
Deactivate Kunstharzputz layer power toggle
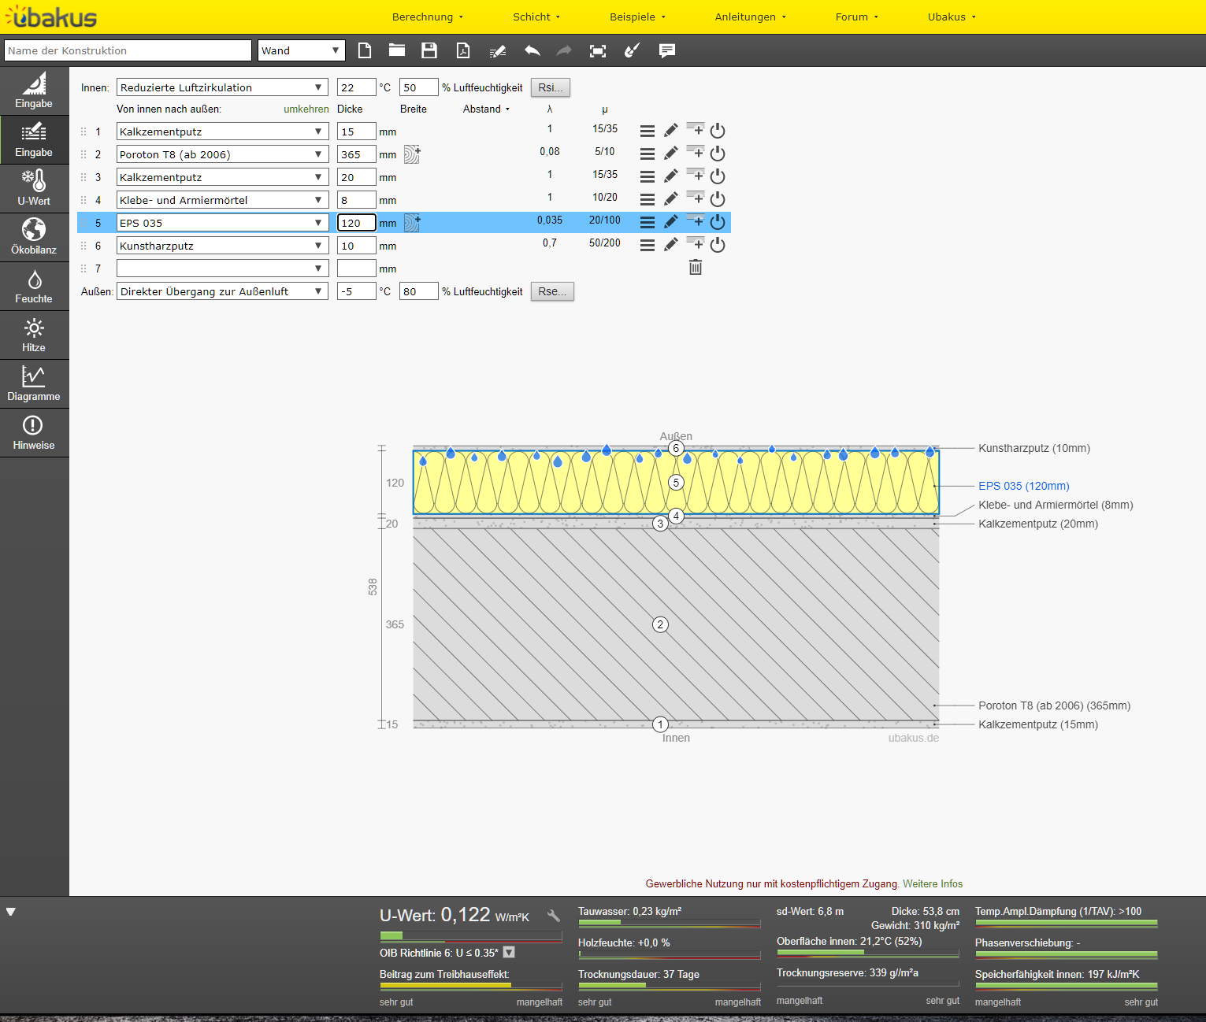[x=718, y=245]
